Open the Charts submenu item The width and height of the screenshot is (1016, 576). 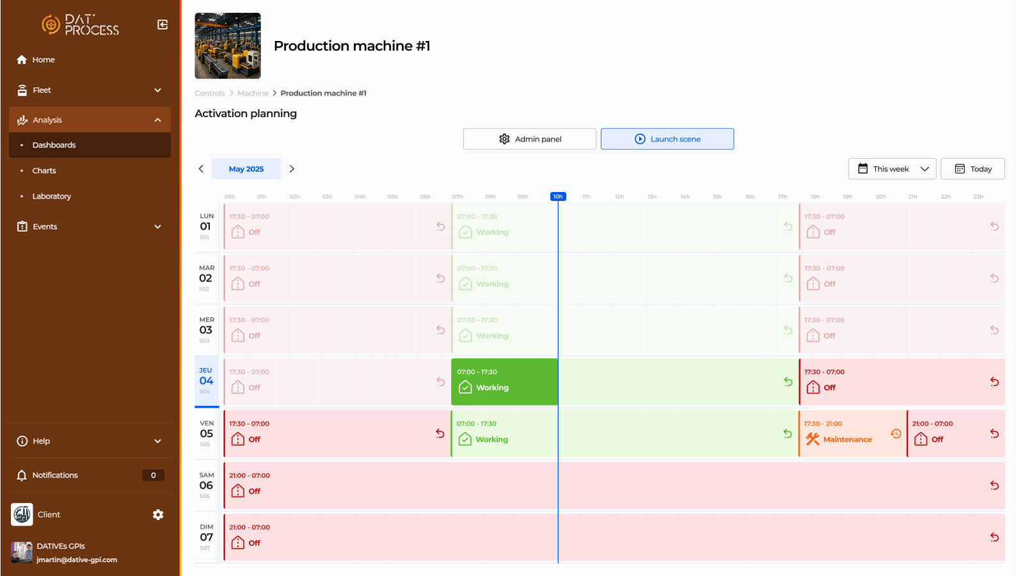click(44, 171)
